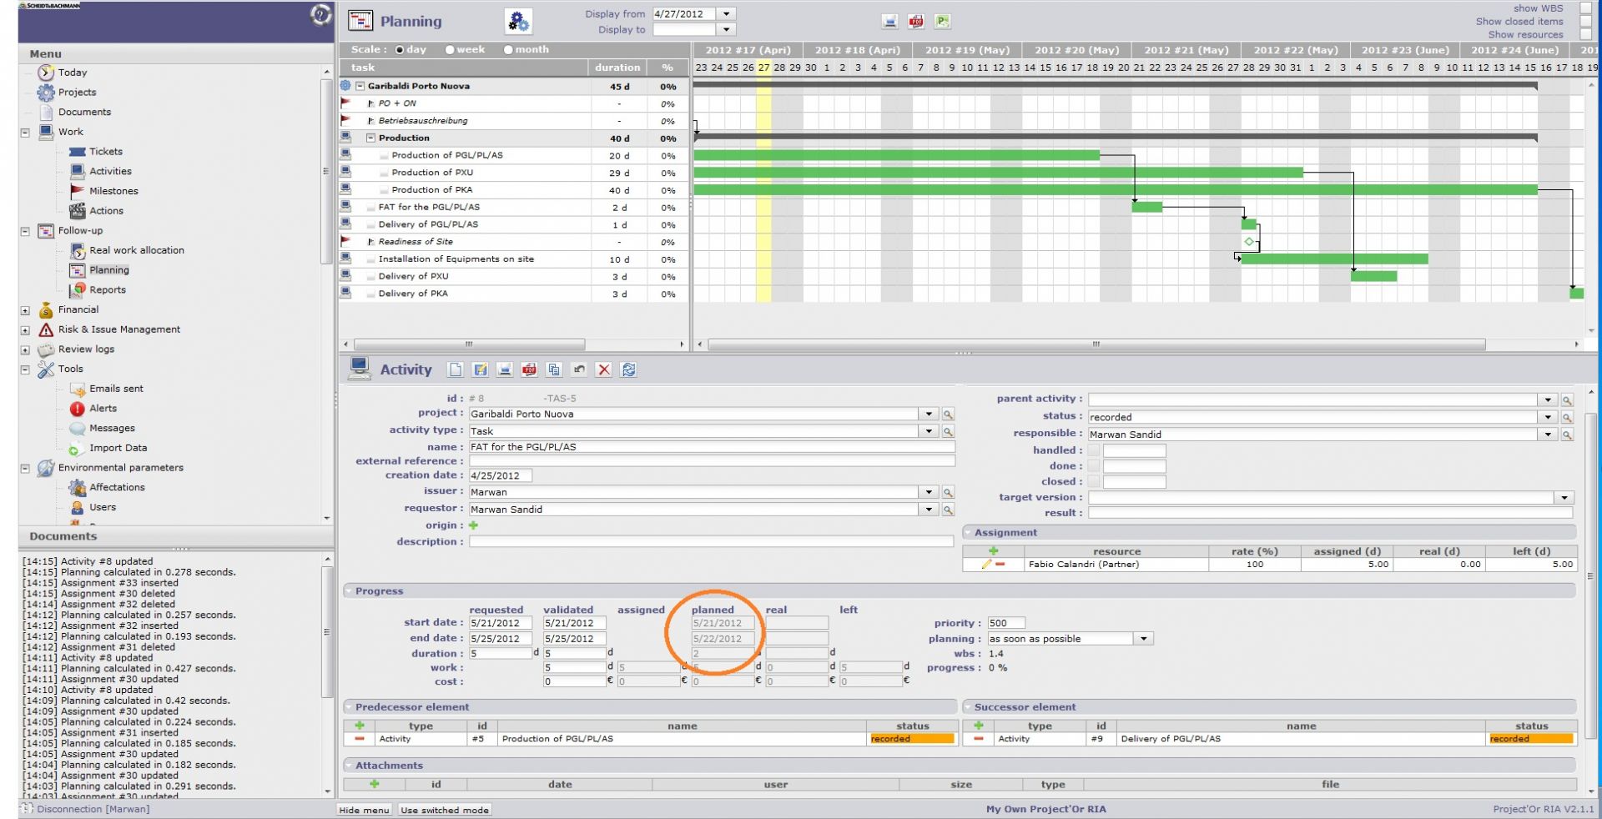Delete the activity with the red X

tap(604, 369)
